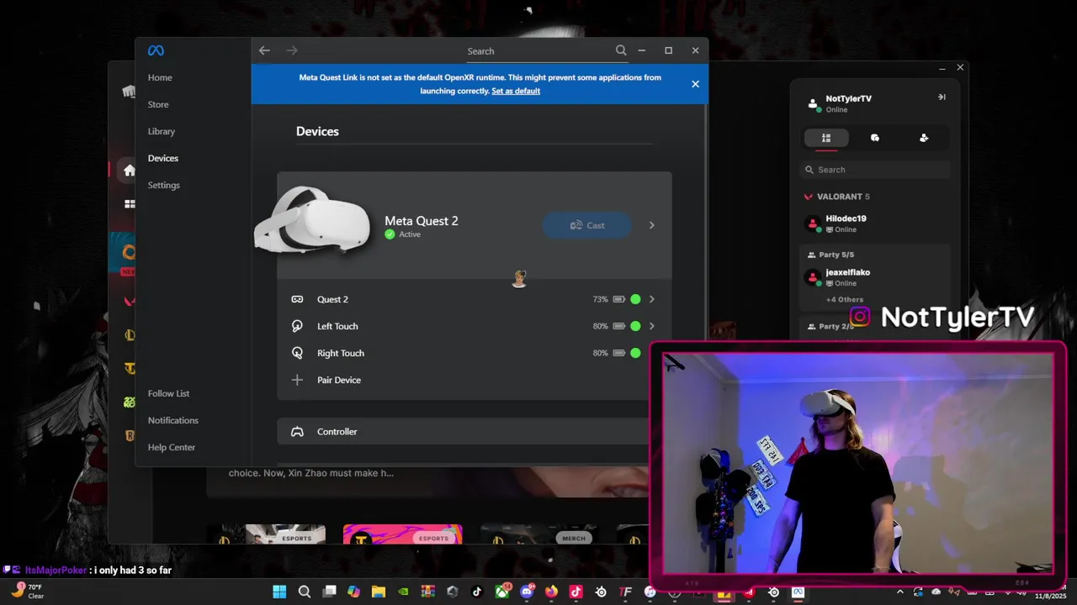Go back with the left arrow
This screenshot has height=605, width=1077.
coord(264,50)
